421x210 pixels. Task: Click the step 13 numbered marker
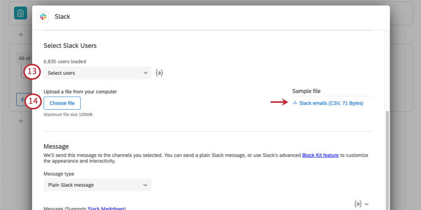click(x=33, y=72)
